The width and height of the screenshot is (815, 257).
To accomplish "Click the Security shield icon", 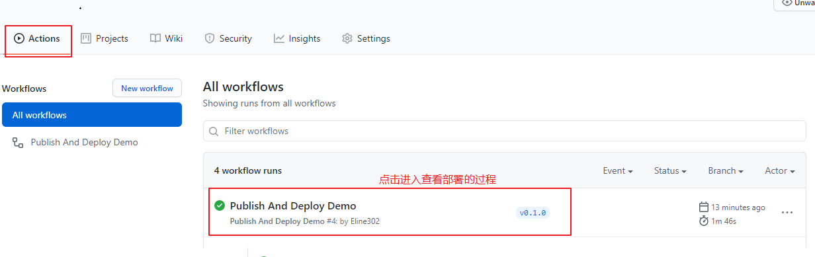I will (210, 38).
